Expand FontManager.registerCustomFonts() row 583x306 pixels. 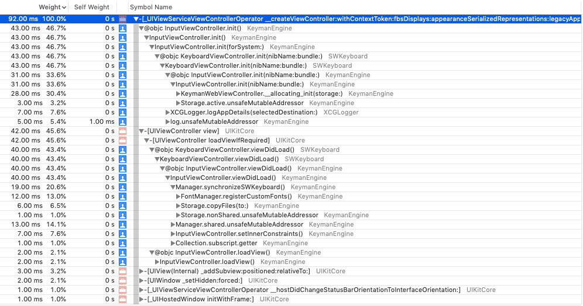[178, 197]
